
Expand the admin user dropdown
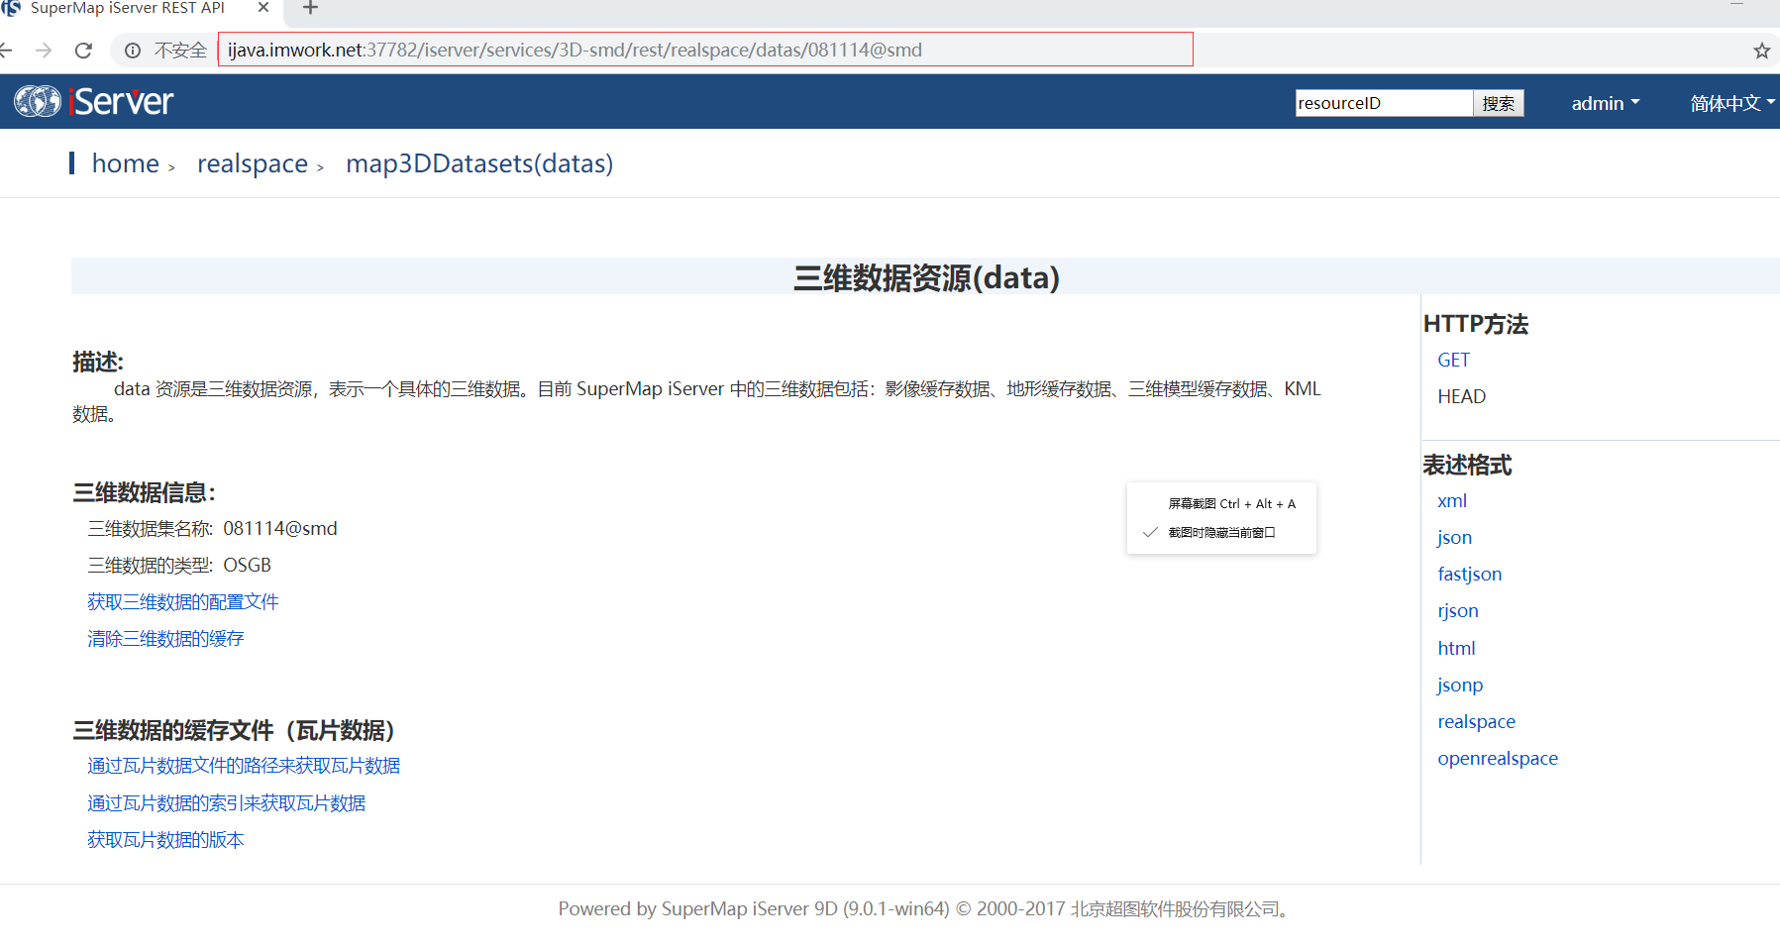point(1605,103)
